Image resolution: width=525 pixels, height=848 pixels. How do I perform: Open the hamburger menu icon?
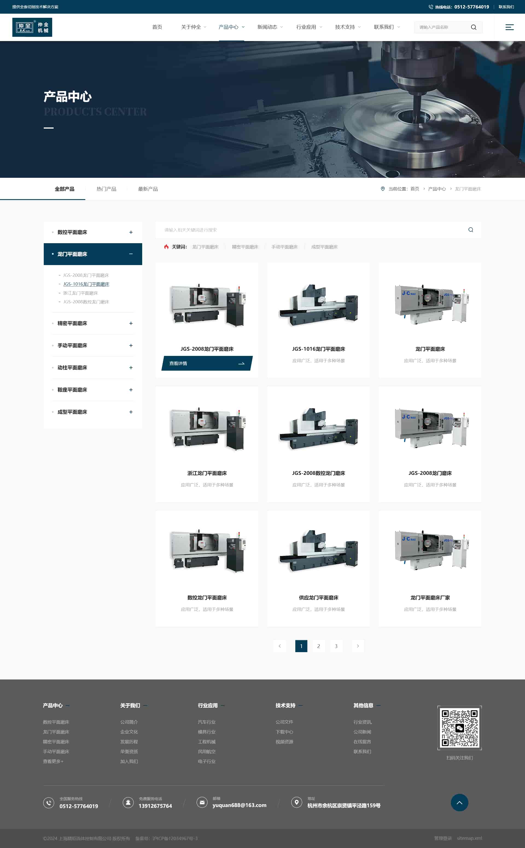point(509,27)
